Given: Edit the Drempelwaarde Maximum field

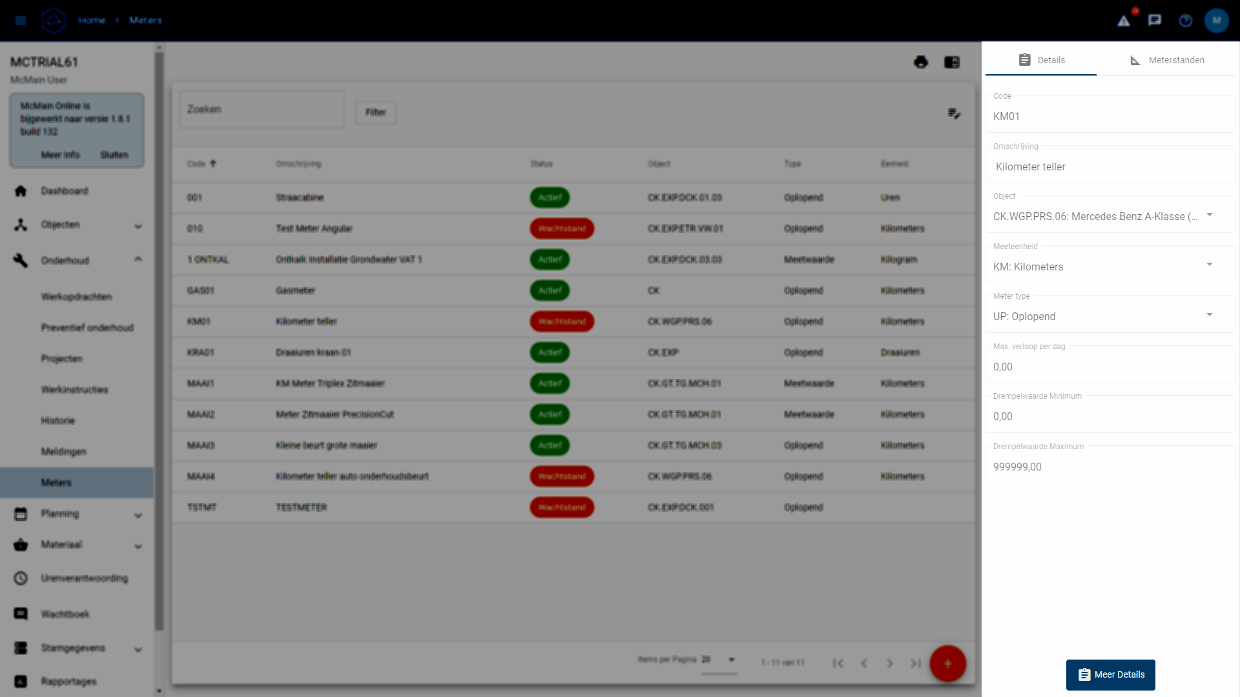Looking at the screenshot, I should point(1110,467).
